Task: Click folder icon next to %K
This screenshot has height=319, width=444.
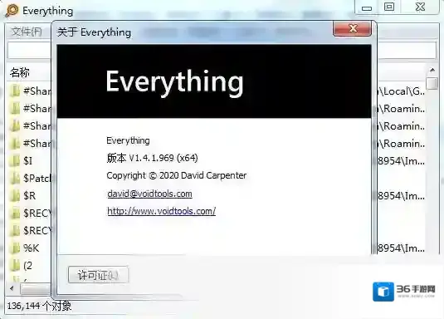Action: click(14, 248)
